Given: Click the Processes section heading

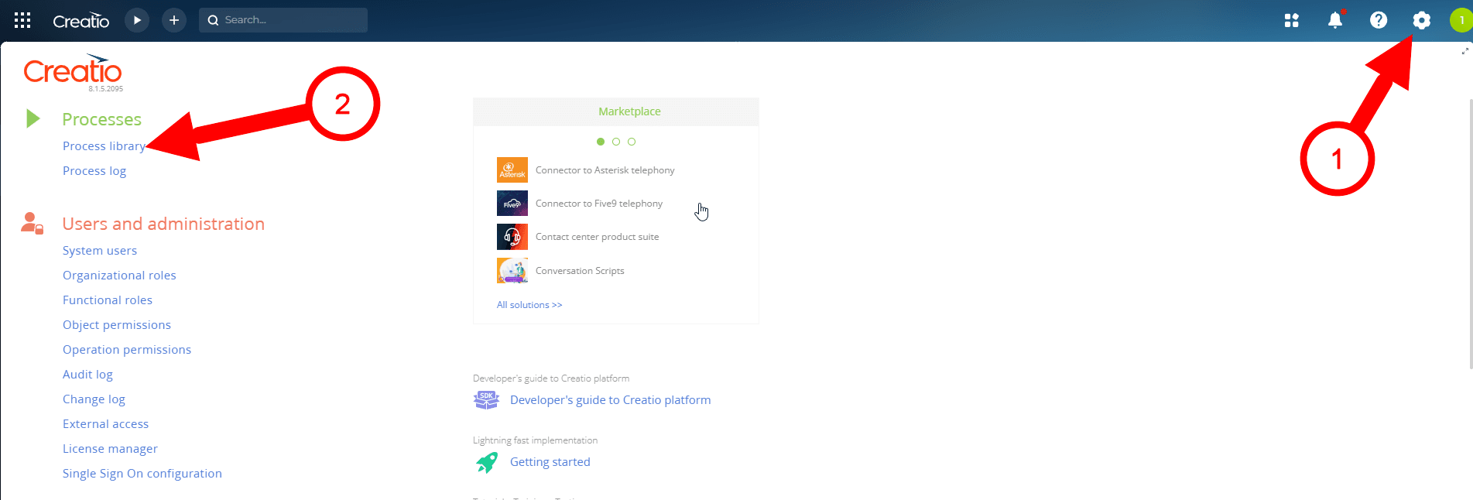Looking at the screenshot, I should (x=102, y=119).
